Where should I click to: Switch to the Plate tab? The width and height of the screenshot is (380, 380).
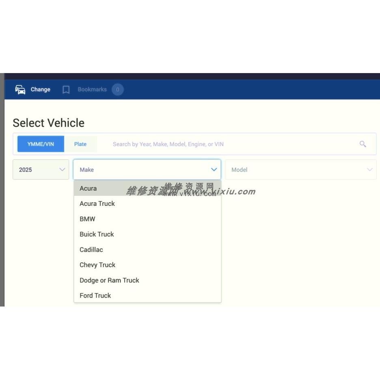coord(80,144)
